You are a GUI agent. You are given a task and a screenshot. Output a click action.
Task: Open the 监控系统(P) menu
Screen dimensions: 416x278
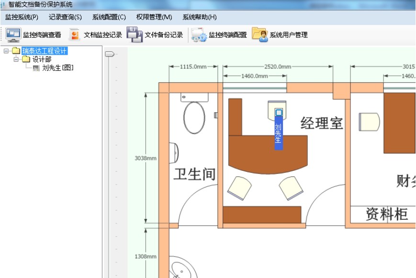22,17
